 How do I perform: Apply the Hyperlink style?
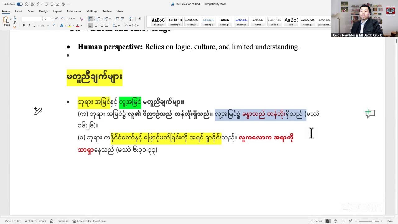(x=241, y=21)
